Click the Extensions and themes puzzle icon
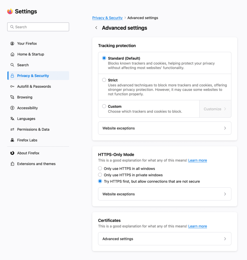The height and width of the screenshot is (260, 247). [x=12, y=164]
